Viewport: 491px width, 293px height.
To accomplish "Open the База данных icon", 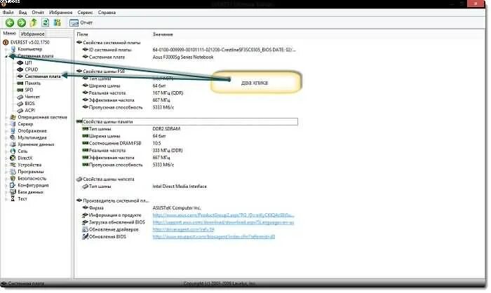I will click(13, 192).
